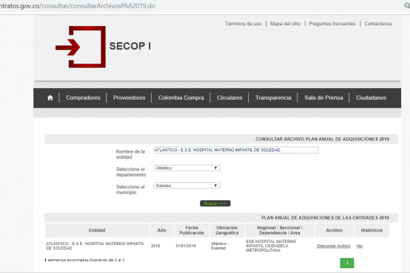Open the Colombia Compra menu
This screenshot has width=410, height=273.
[x=181, y=98]
